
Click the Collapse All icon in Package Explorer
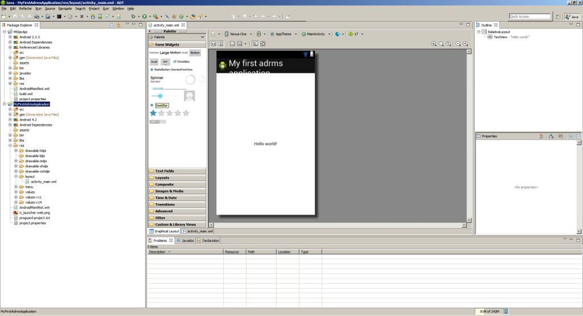coord(112,25)
